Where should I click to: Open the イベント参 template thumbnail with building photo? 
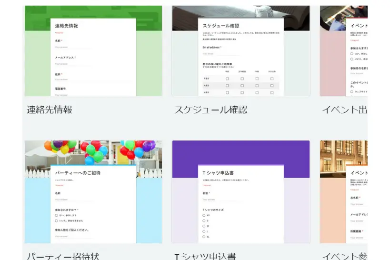click(x=344, y=192)
